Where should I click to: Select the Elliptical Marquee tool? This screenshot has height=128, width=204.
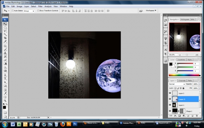point(5,28)
